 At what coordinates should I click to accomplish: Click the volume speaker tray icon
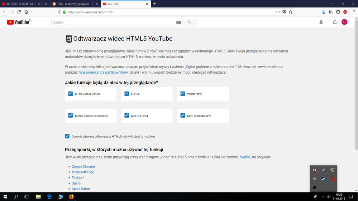click(x=329, y=197)
